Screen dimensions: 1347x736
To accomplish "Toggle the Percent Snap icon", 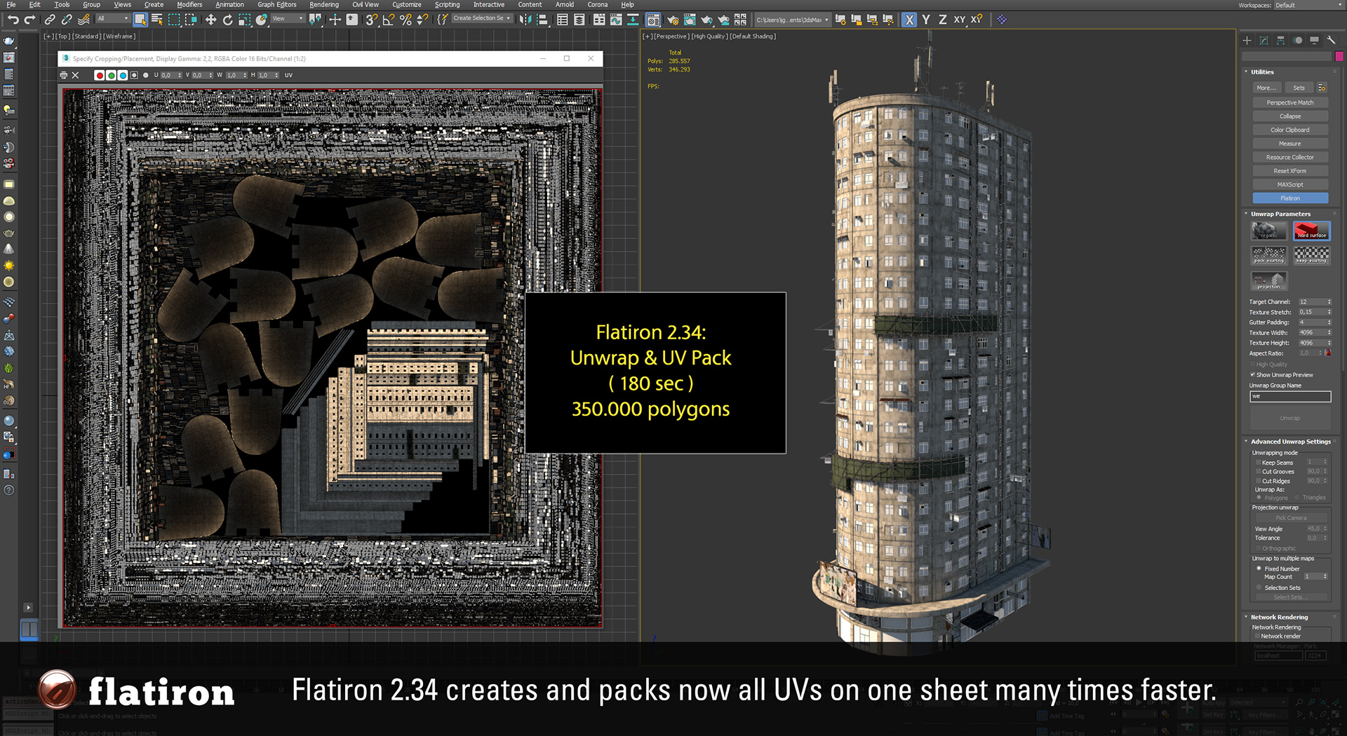I will click(x=406, y=20).
